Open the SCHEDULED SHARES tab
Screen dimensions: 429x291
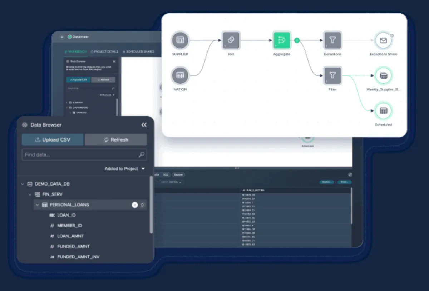pyautogui.click(x=138, y=51)
